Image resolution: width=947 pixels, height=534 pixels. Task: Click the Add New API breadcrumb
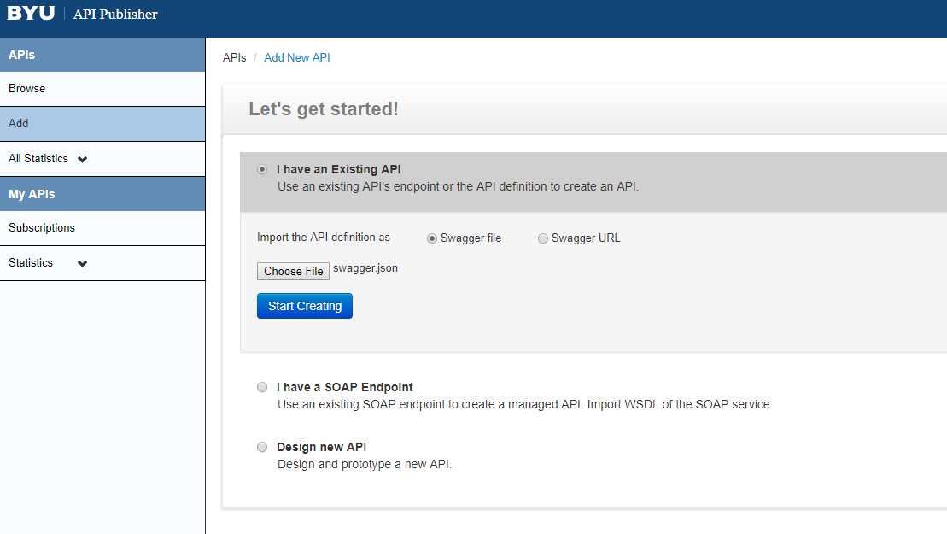click(297, 57)
